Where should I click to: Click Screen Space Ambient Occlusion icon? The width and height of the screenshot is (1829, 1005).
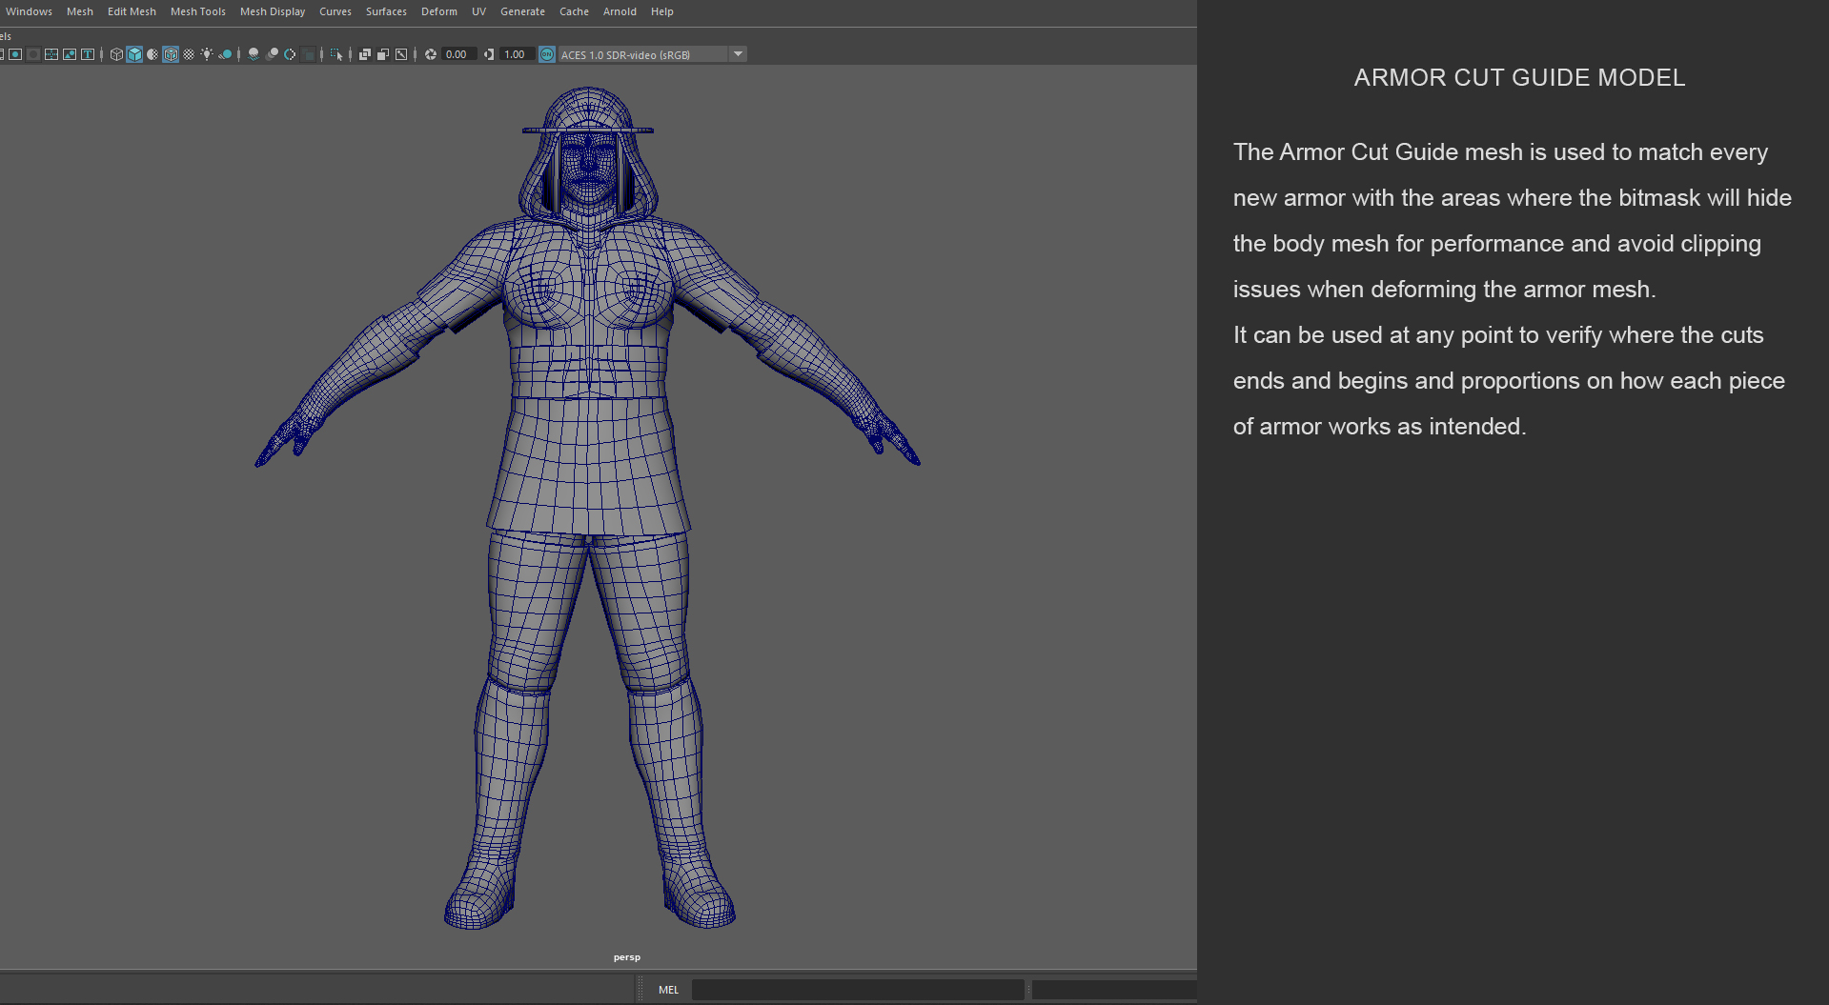tap(254, 54)
